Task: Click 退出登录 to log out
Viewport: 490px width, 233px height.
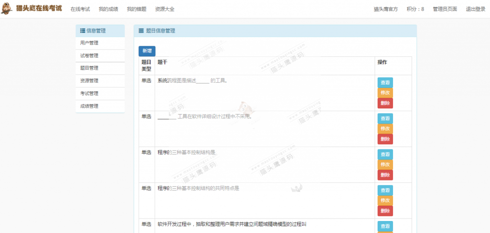Action: 476,9
